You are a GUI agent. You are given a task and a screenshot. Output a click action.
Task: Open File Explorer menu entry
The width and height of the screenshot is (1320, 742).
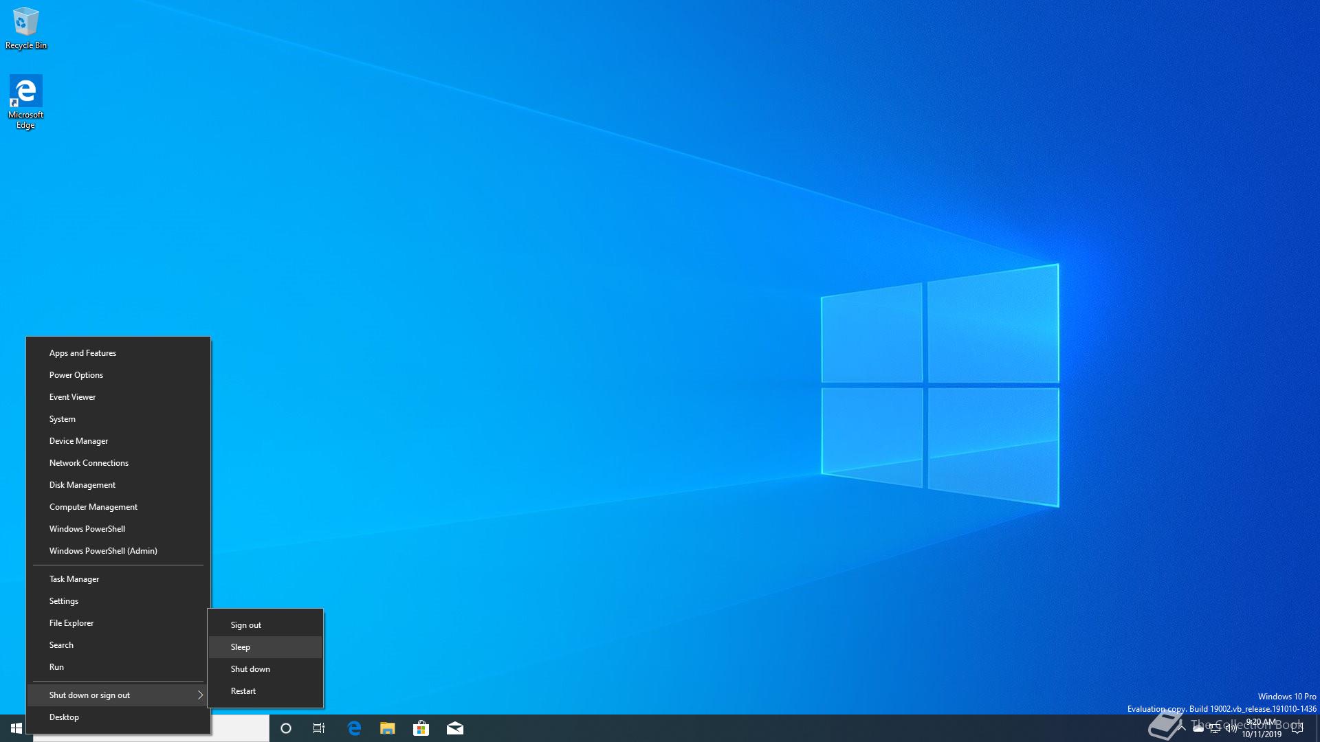[x=118, y=623]
